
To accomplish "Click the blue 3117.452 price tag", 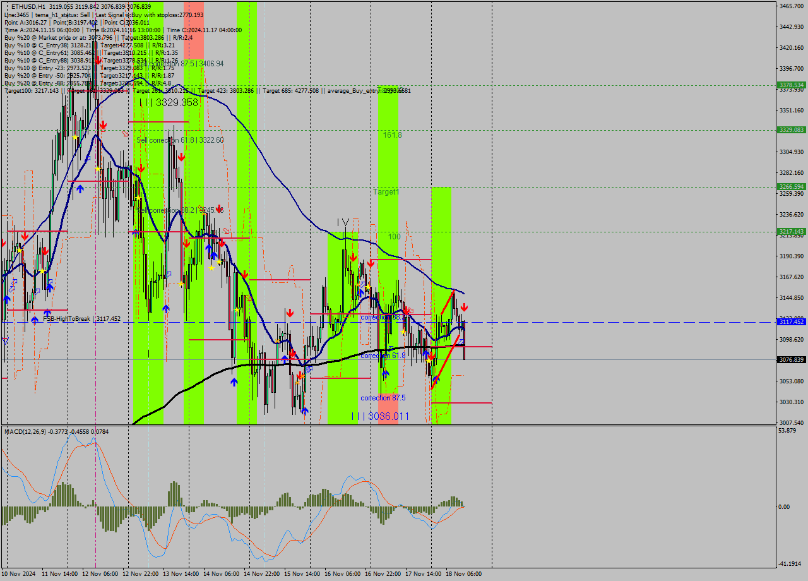I will point(791,322).
